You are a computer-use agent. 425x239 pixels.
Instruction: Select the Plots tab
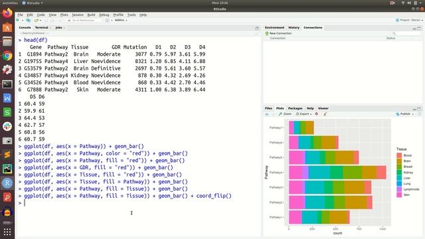(x=280, y=108)
